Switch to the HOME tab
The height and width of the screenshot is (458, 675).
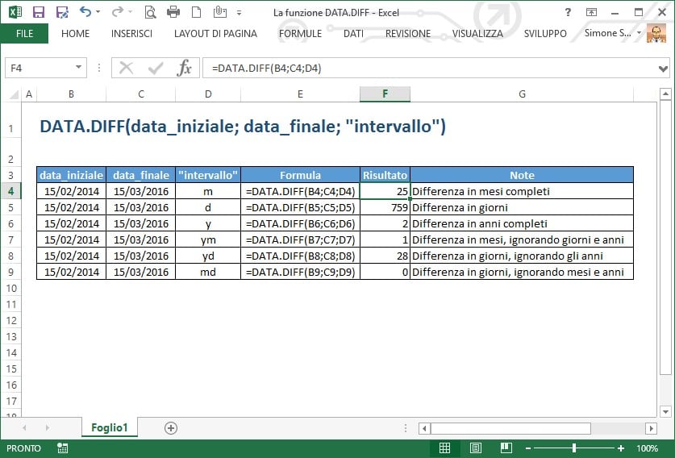(x=75, y=33)
